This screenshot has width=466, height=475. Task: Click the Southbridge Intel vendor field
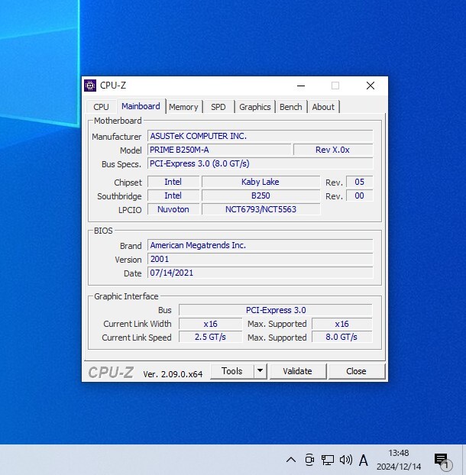point(173,195)
